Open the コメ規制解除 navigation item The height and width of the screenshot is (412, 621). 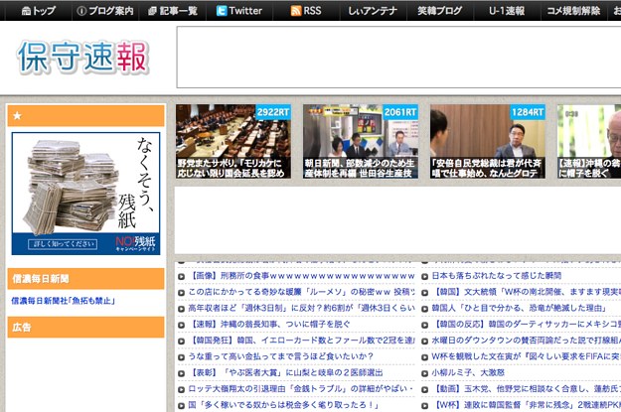click(573, 11)
